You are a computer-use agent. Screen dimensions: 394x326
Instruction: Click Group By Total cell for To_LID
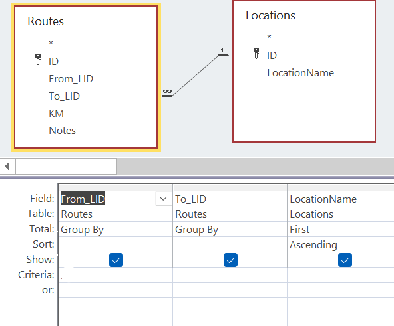(x=230, y=230)
